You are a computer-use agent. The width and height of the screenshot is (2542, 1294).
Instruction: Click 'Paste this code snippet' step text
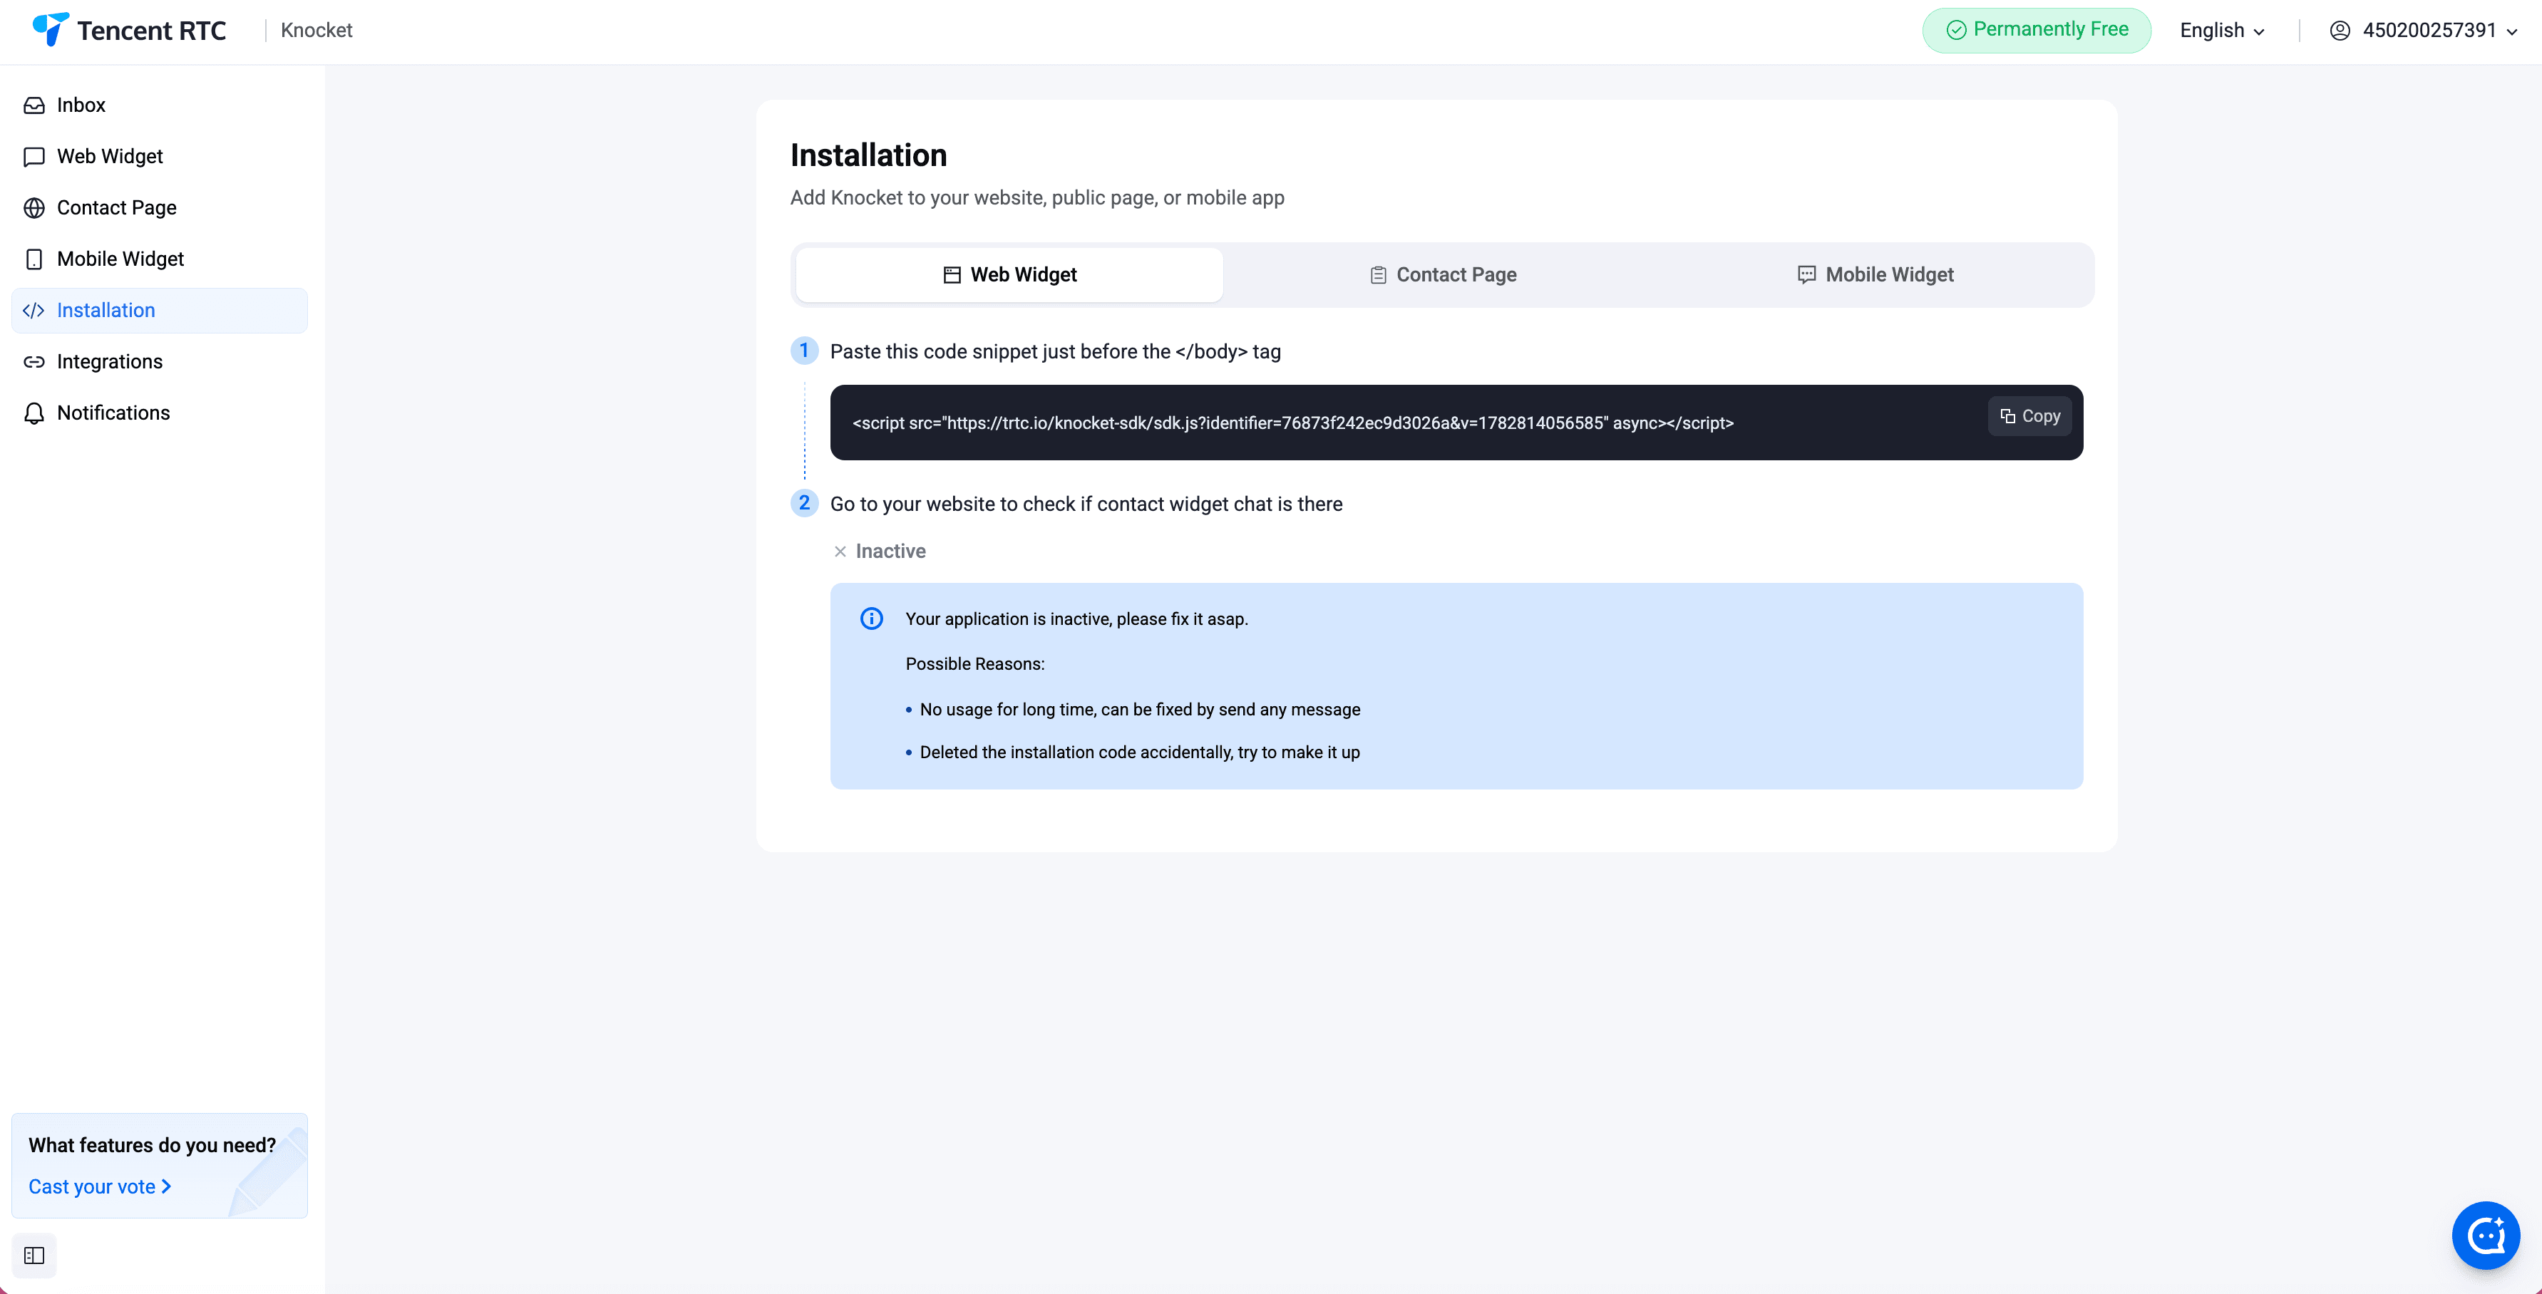click(1055, 352)
